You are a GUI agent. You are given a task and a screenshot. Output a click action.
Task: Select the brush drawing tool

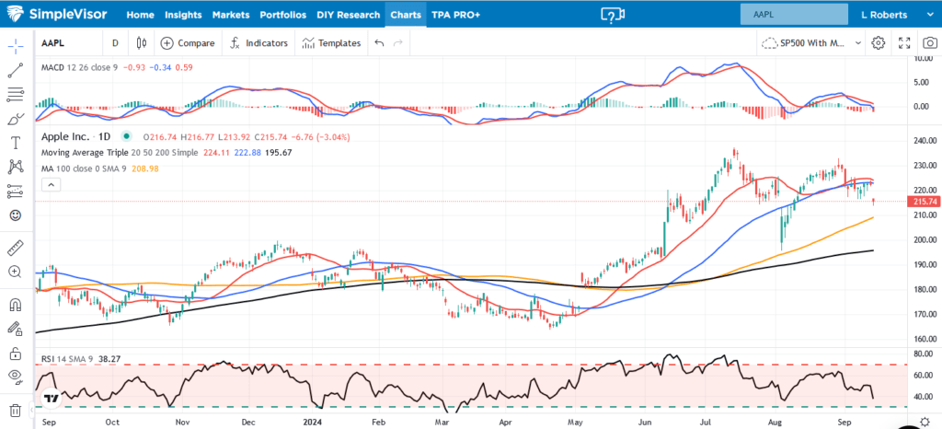[x=16, y=119]
